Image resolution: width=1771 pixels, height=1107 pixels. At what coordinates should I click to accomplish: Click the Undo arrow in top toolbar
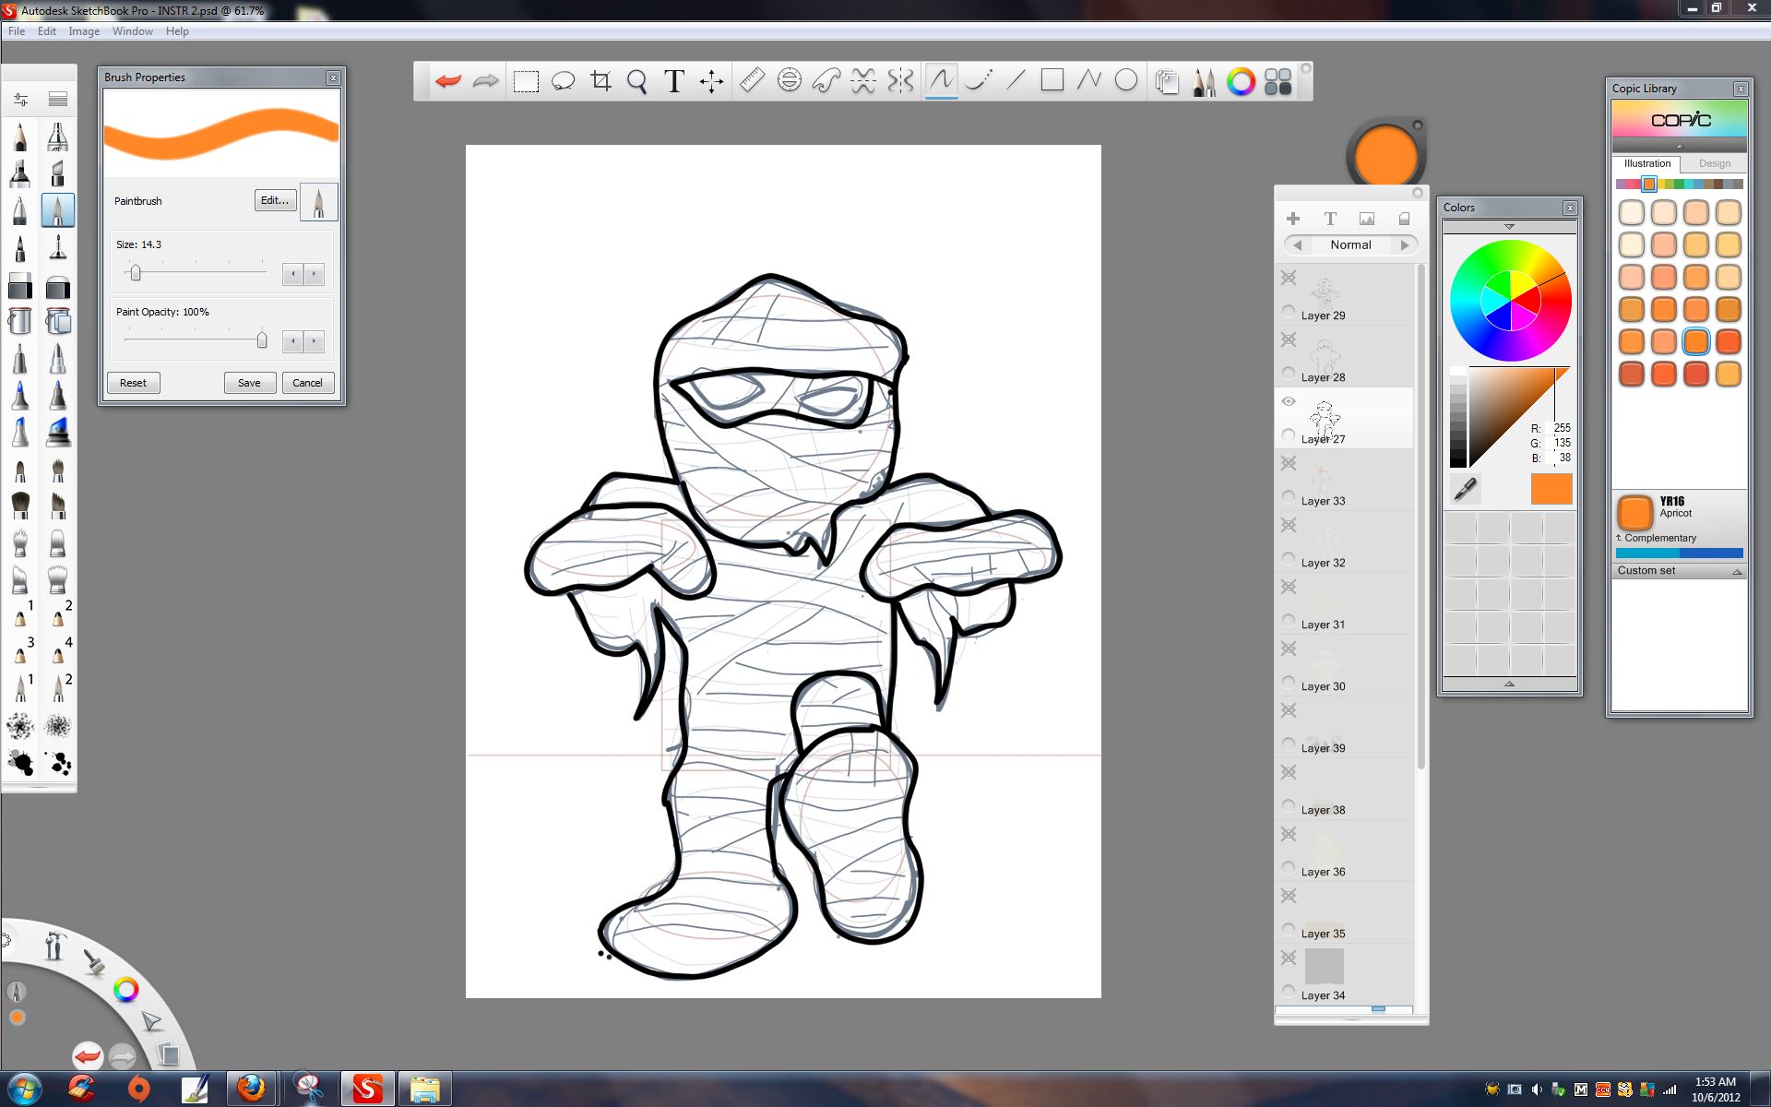pos(449,81)
